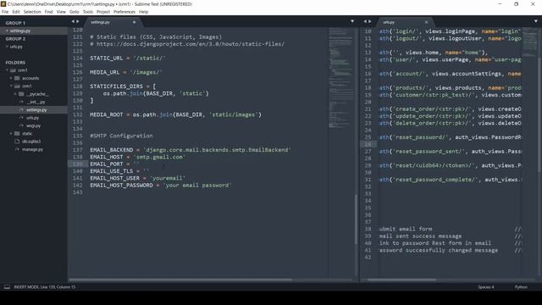The width and height of the screenshot is (542, 305).
Task: Open manage.py file icon in sidebar
Action: [17, 149]
